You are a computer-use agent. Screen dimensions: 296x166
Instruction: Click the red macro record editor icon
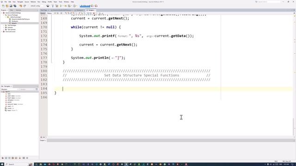click(94, 13)
